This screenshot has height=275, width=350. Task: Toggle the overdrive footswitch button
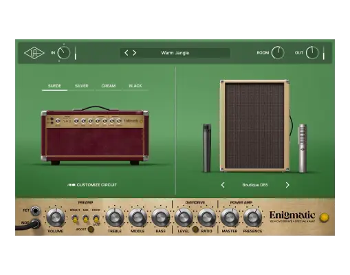195,229
